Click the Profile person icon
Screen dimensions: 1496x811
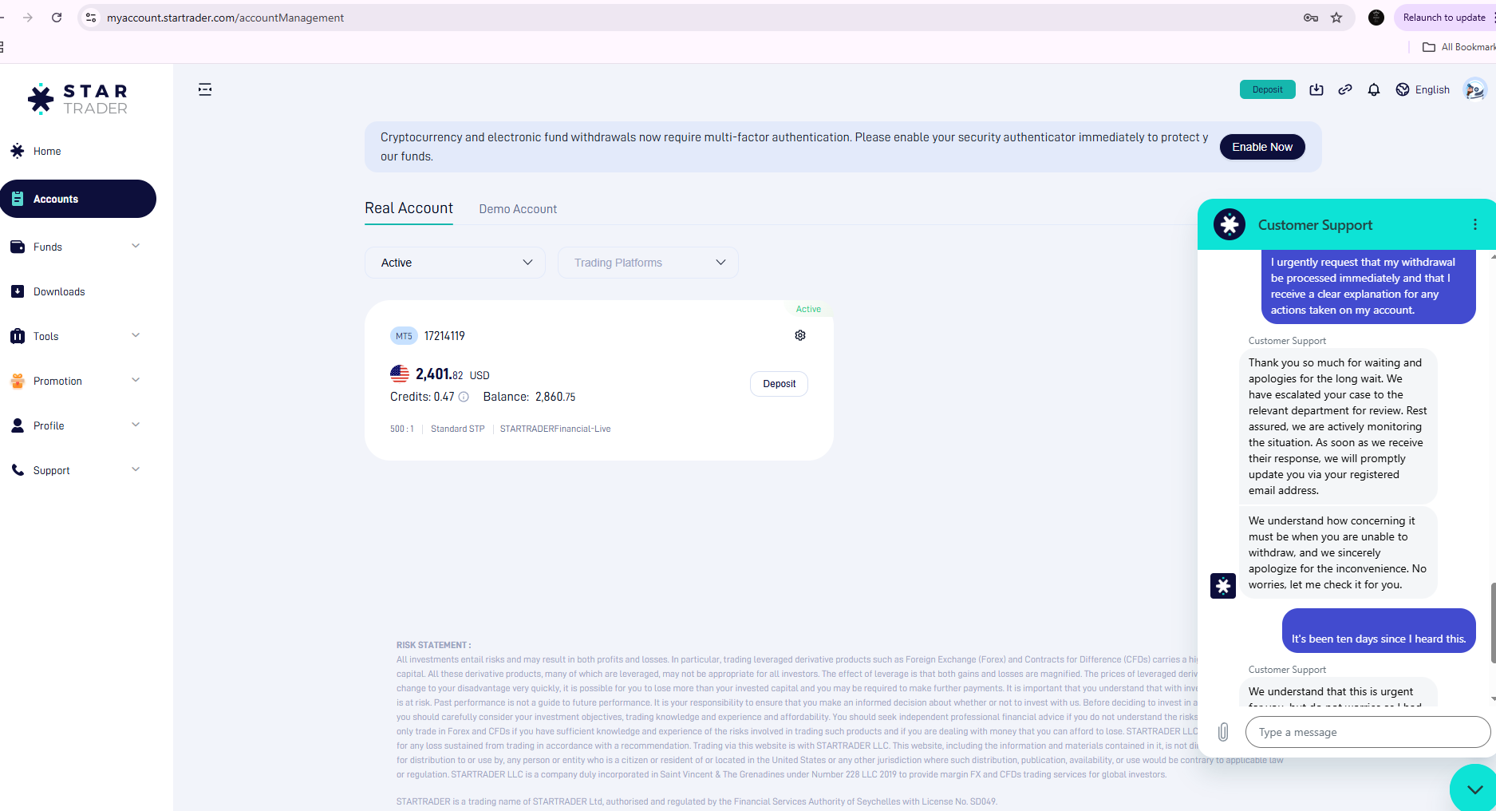(18, 425)
